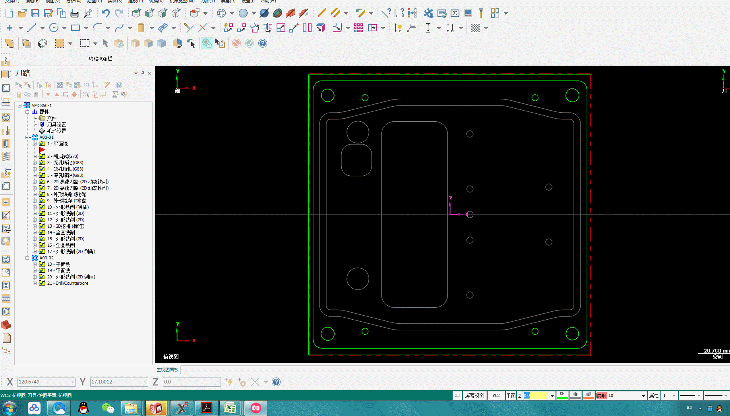Click the green confirm checkmark icon
This screenshot has width=730, height=416.
click(x=250, y=43)
